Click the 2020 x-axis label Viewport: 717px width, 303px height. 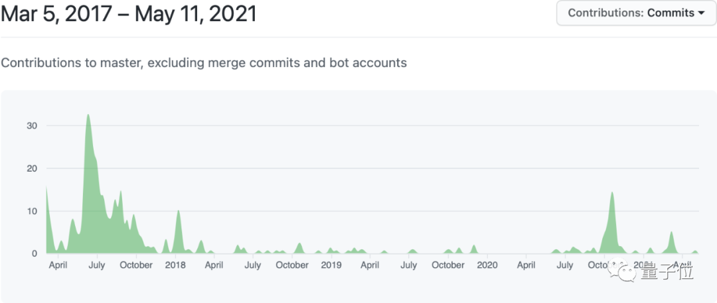[487, 265]
